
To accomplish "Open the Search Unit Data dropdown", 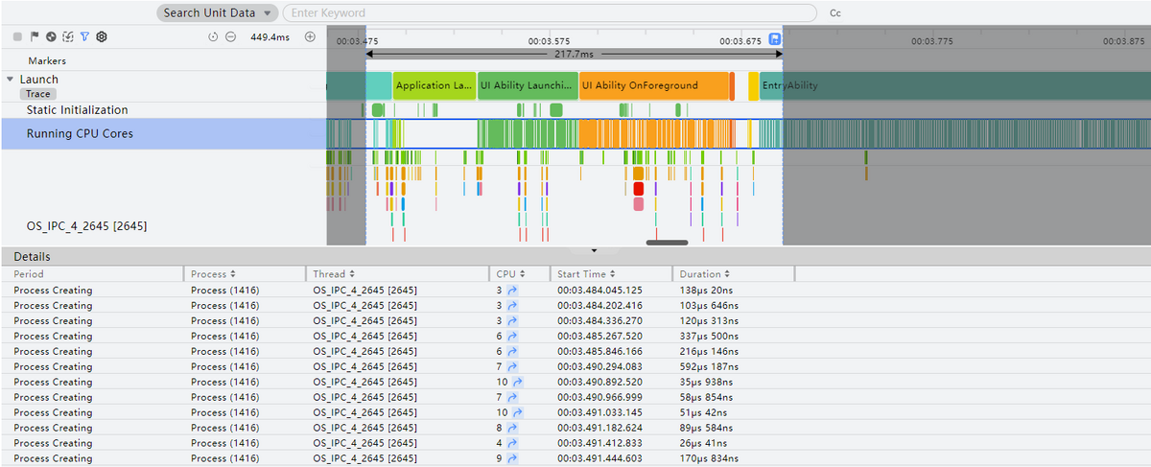I will (x=217, y=13).
